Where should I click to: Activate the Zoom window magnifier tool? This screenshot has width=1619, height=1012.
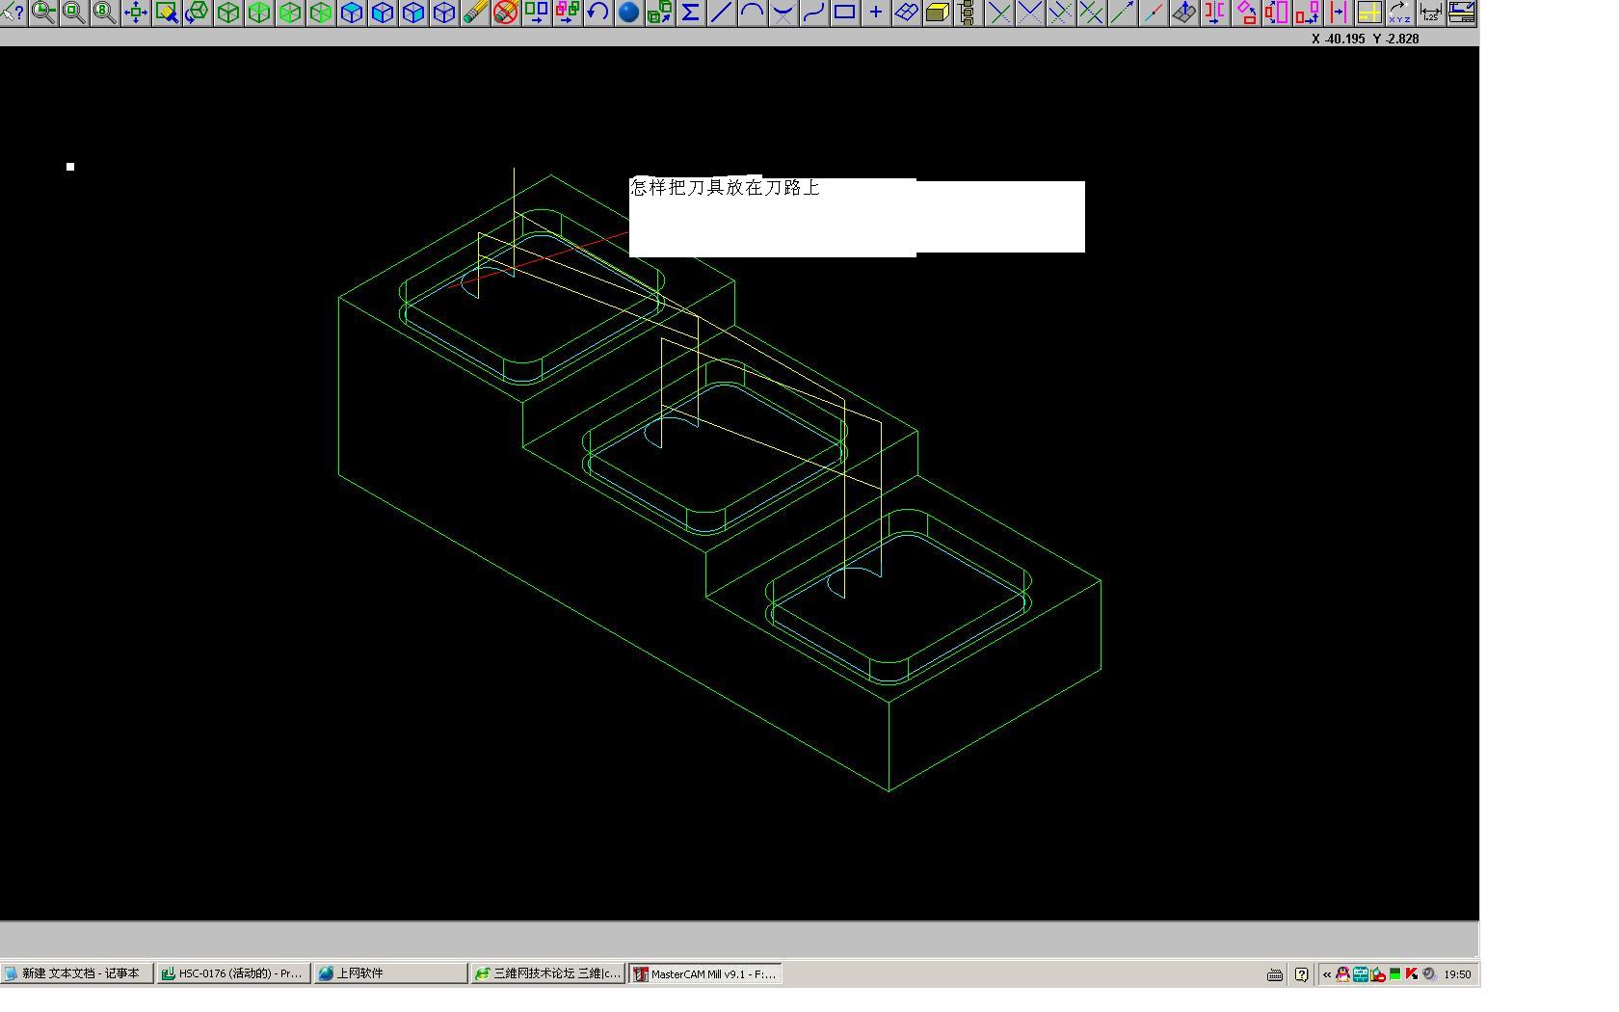43,13
